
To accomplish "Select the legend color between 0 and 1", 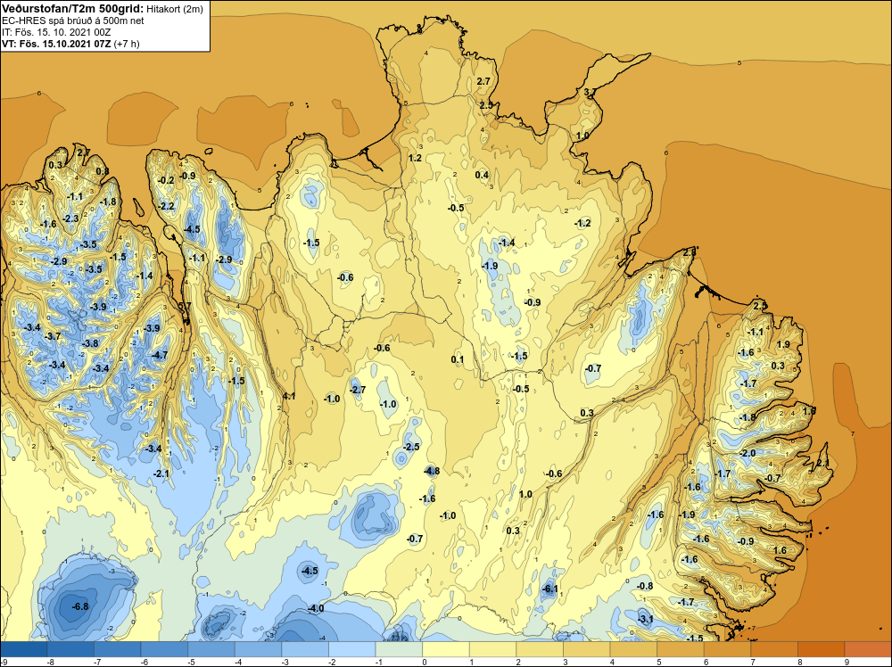I will coord(446,649).
